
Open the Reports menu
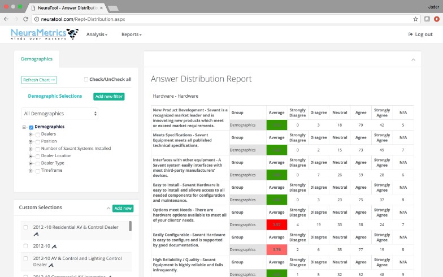pyautogui.click(x=131, y=34)
